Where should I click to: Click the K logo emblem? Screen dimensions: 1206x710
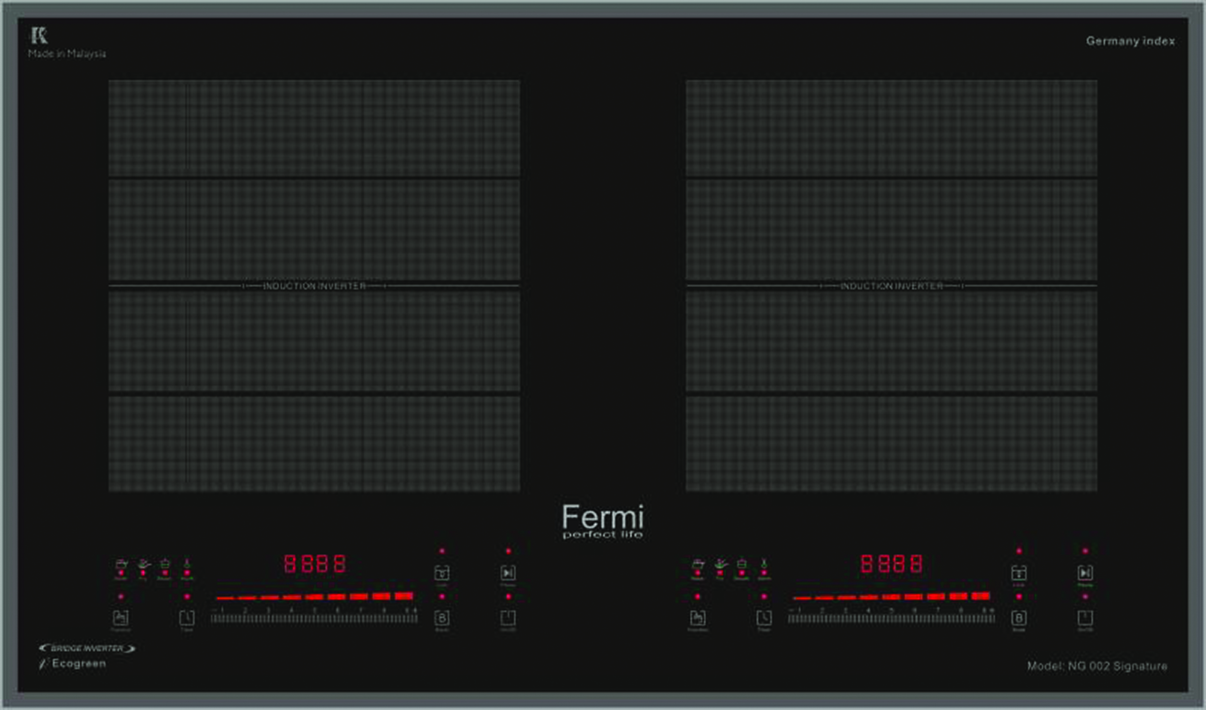pyautogui.click(x=39, y=35)
